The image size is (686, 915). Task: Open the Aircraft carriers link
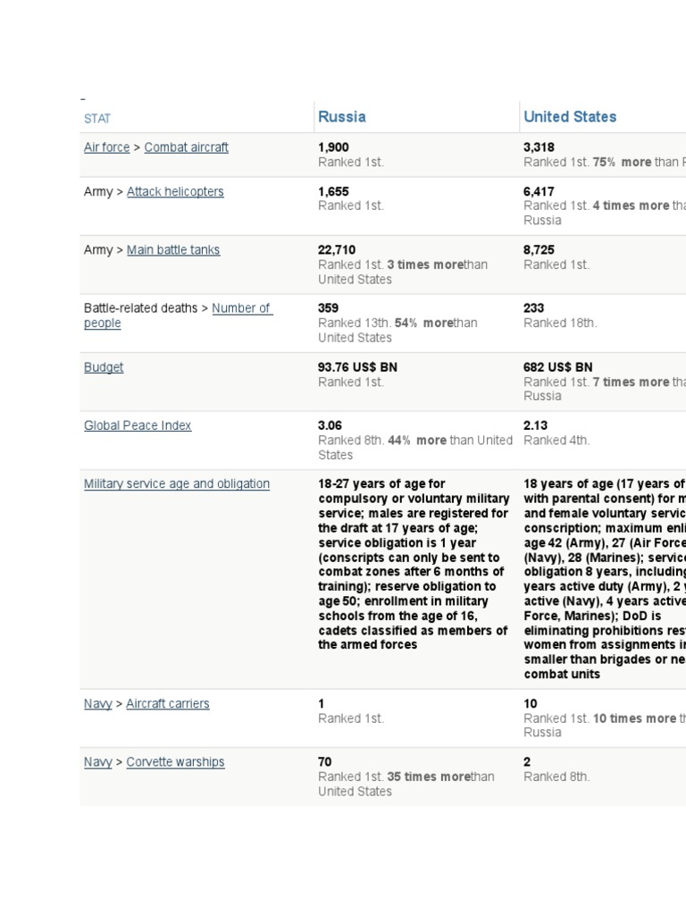click(x=167, y=704)
